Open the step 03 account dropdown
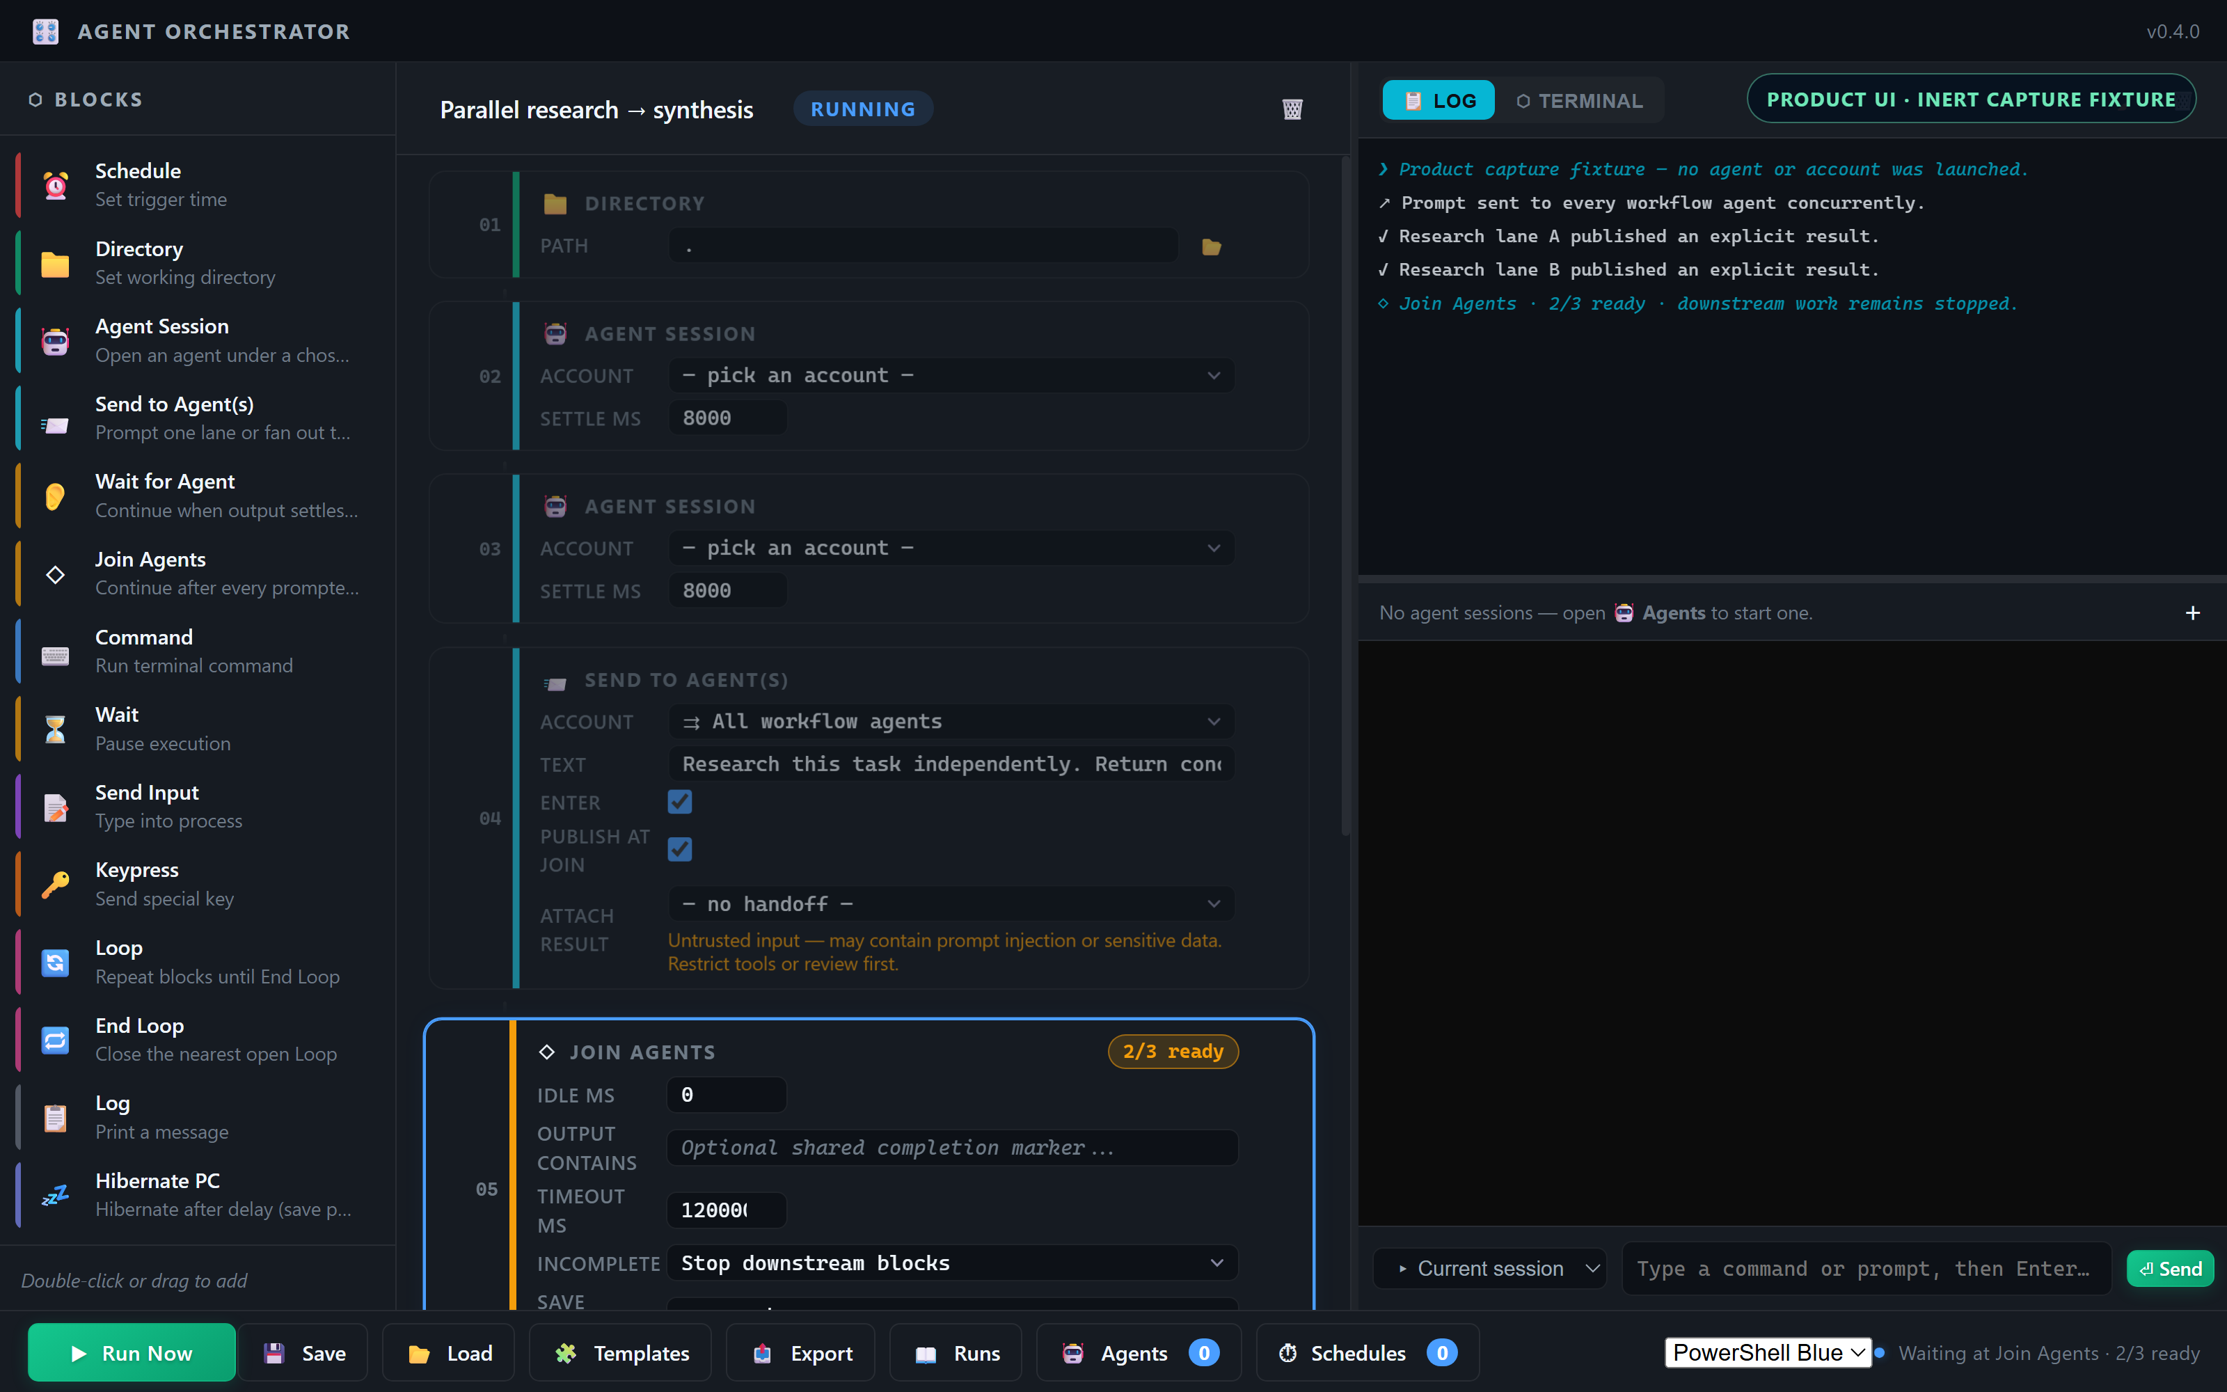The image size is (2227, 1392). (951, 548)
